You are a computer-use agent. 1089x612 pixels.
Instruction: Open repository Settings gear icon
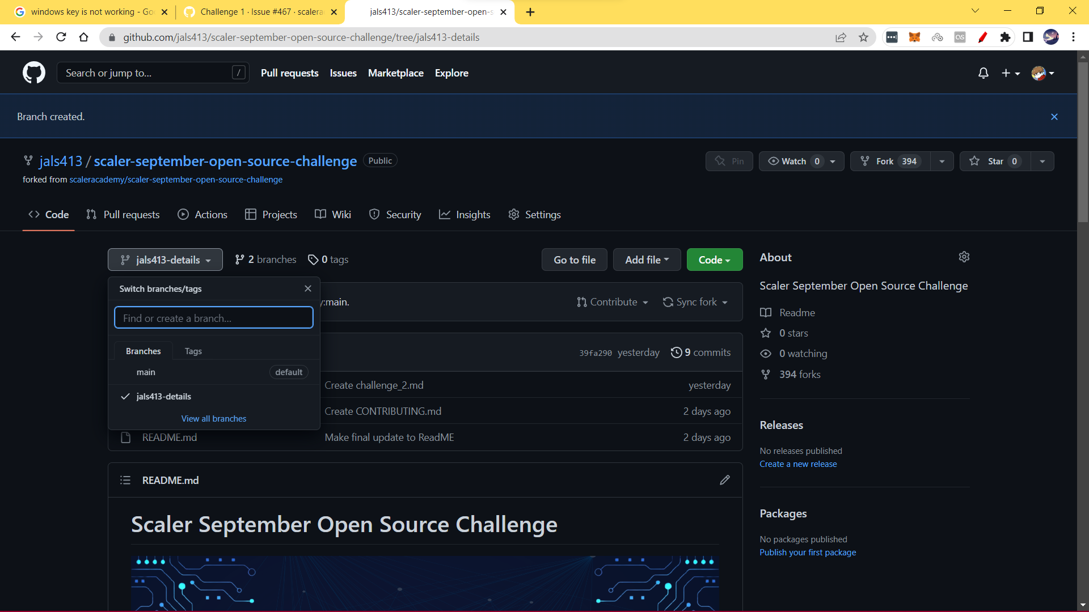[x=514, y=214]
